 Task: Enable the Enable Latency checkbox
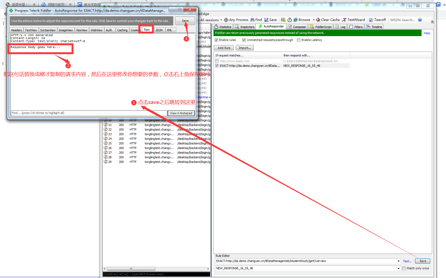pos(299,40)
